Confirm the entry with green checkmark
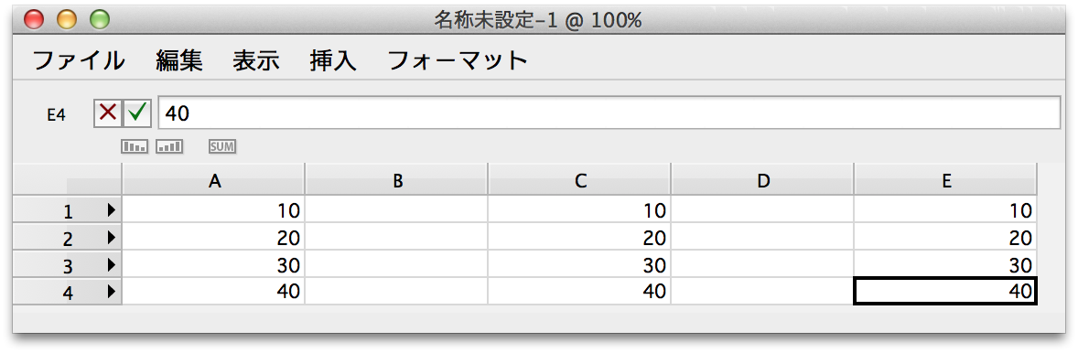 pos(137,112)
